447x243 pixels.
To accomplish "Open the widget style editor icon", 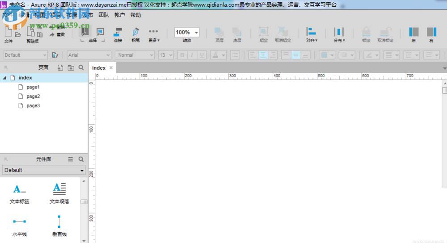I will point(55,55).
